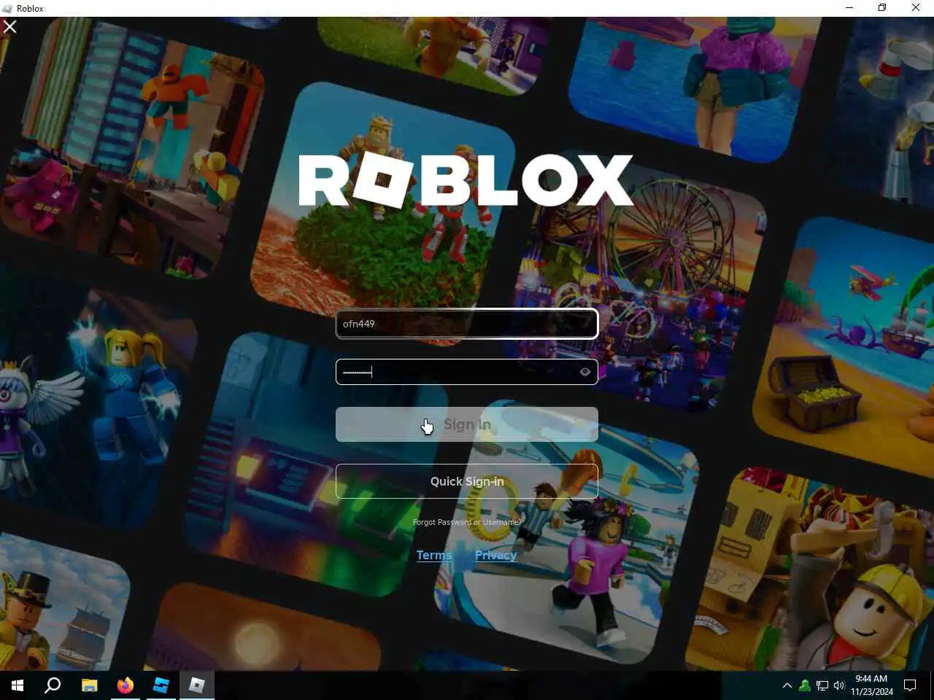Viewport: 934px width, 700px height.
Task: Click the username field containing ofn449
Action: pyautogui.click(x=467, y=324)
